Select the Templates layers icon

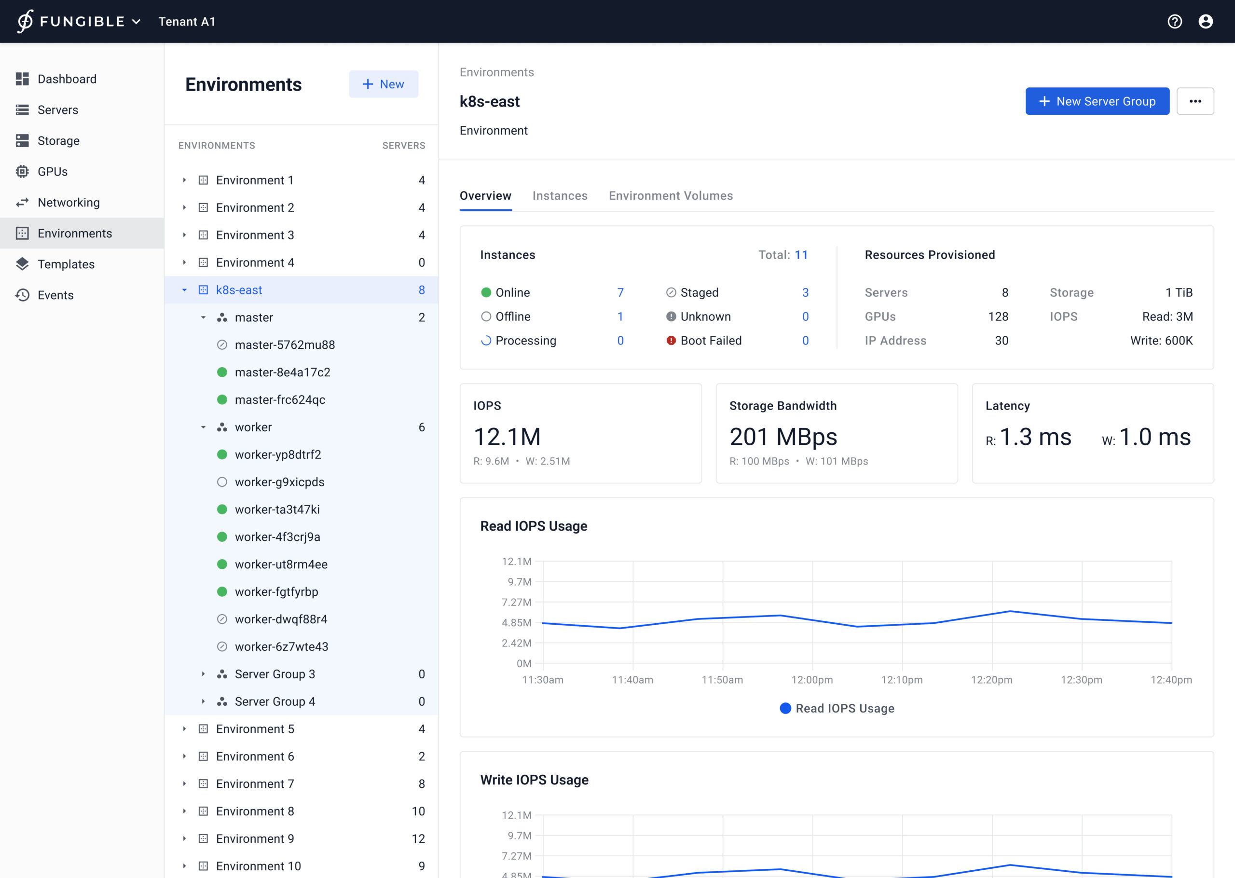(22, 264)
